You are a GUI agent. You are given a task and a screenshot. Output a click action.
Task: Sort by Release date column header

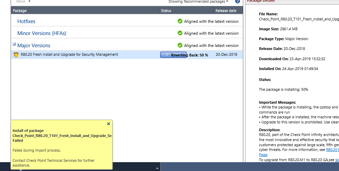228,11
